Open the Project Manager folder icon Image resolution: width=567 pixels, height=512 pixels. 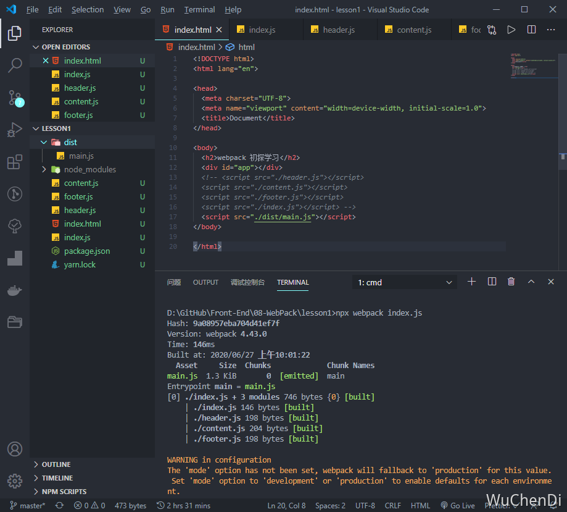coord(14,322)
